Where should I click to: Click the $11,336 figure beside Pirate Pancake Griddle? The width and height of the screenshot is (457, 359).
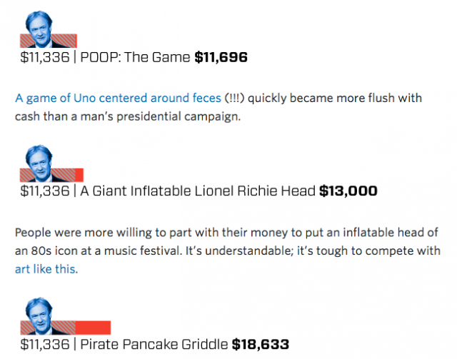[x=45, y=344]
